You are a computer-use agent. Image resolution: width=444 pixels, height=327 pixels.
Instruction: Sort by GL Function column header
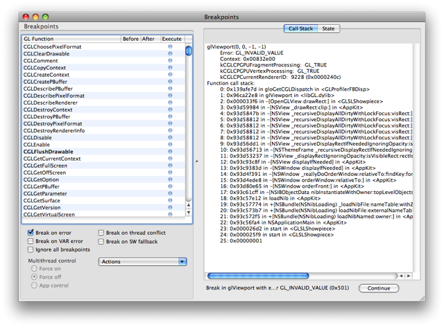(69, 39)
